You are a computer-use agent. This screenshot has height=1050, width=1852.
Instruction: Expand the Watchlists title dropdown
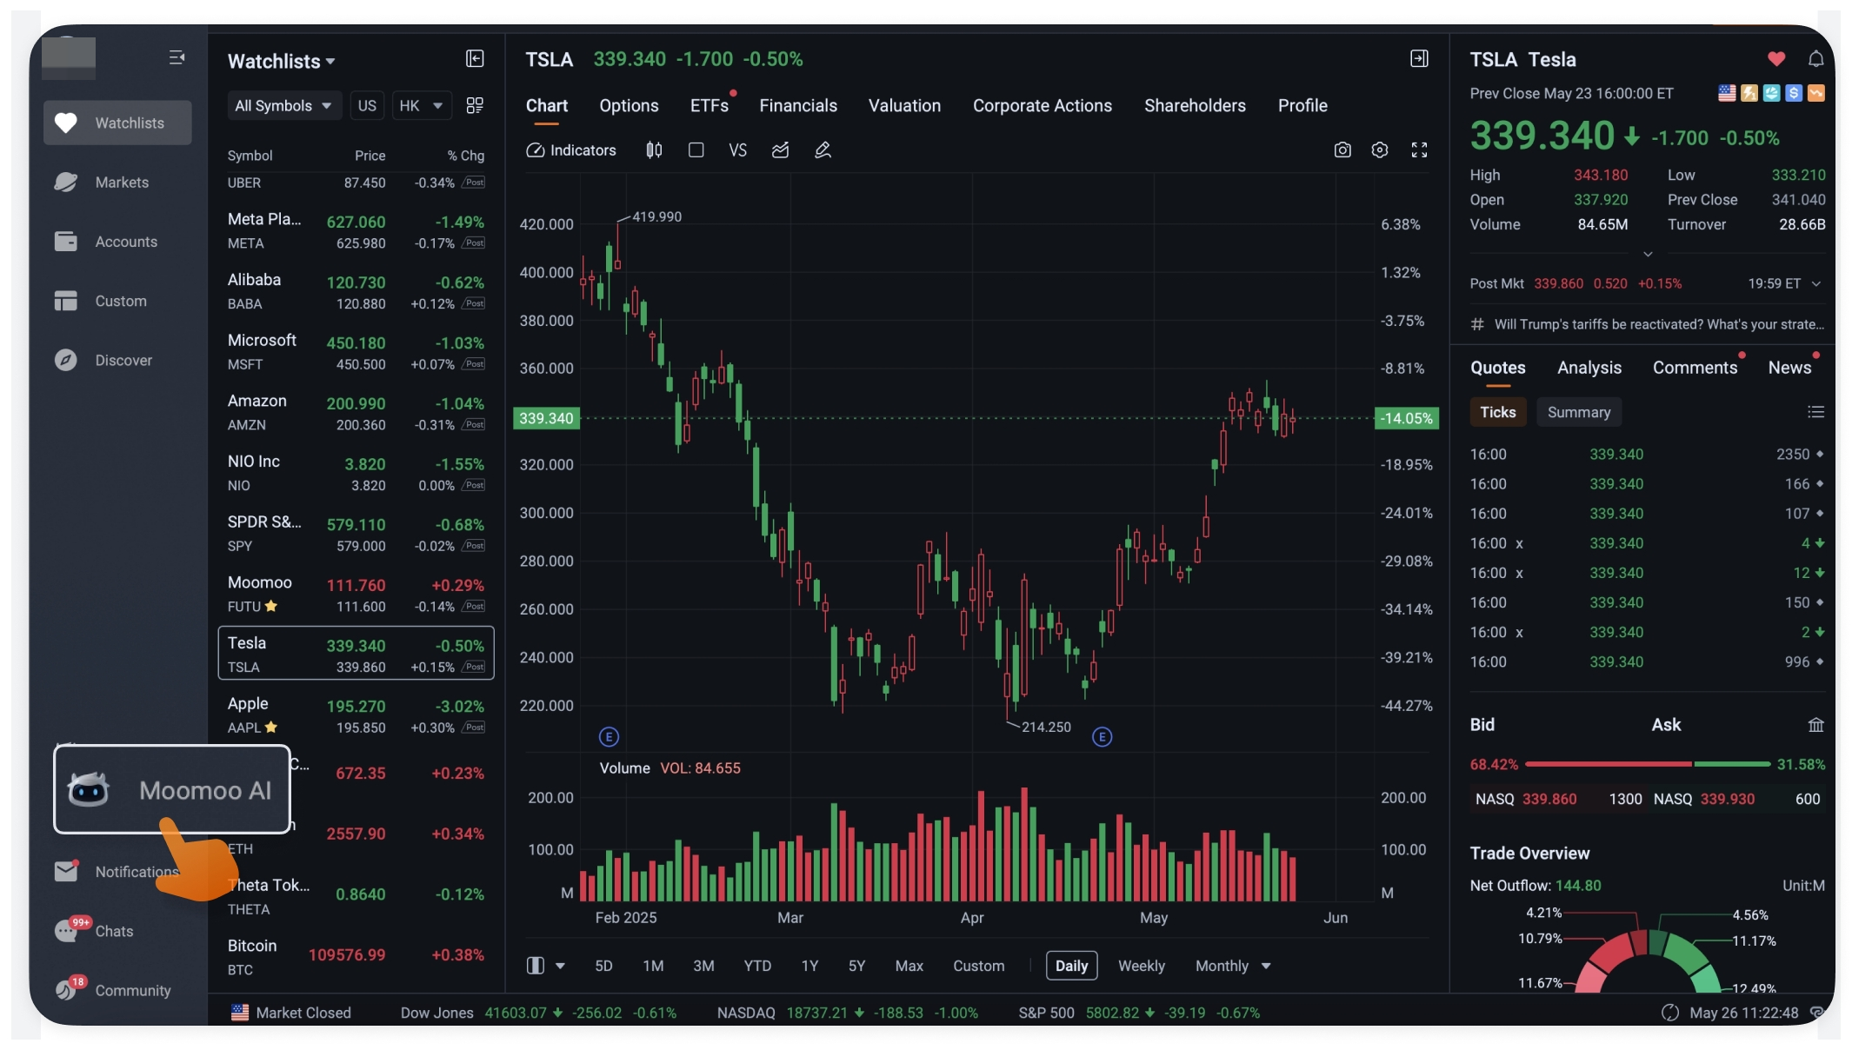click(281, 62)
